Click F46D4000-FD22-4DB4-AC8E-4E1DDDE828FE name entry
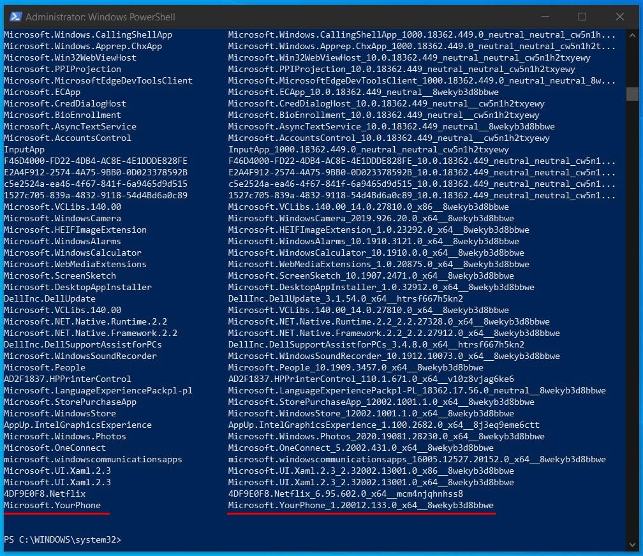 point(96,161)
